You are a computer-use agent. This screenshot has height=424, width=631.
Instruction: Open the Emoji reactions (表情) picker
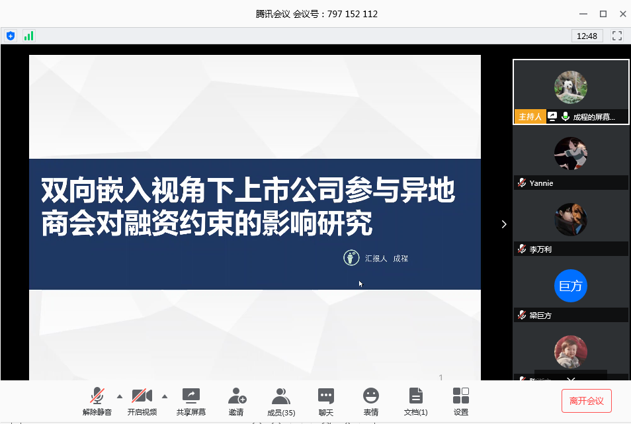pos(371,397)
